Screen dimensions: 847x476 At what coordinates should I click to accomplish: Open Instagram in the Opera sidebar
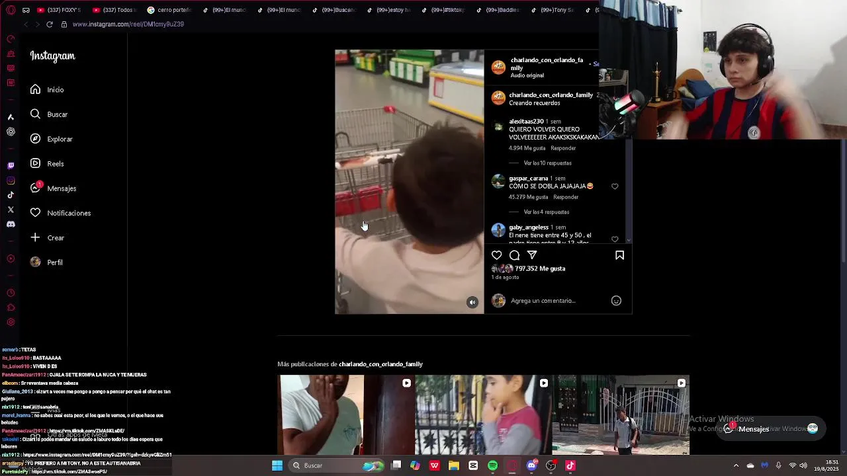(11, 180)
